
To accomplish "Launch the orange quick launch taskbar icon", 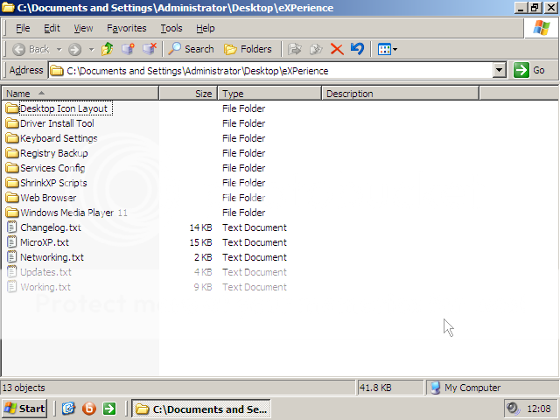I will [x=88, y=409].
